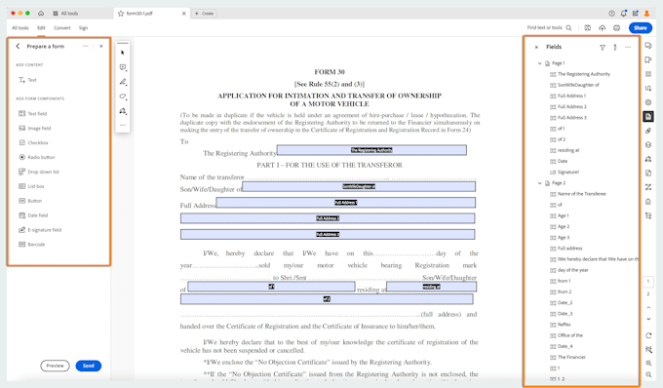Image resolution: width=663 pixels, height=388 pixels.
Task: Open the Convert menu
Action: coord(62,28)
